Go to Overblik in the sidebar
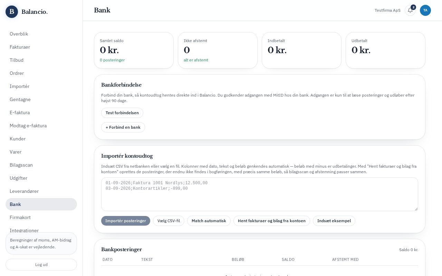Screen dimensions: 442x276 pos(41,34)
